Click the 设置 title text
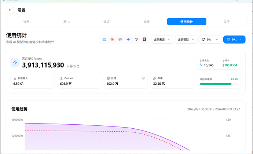The width and height of the screenshot is (253, 154). pos(22,10)
